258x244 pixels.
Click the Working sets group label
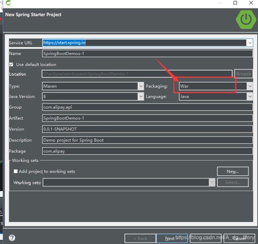(25, 160)
